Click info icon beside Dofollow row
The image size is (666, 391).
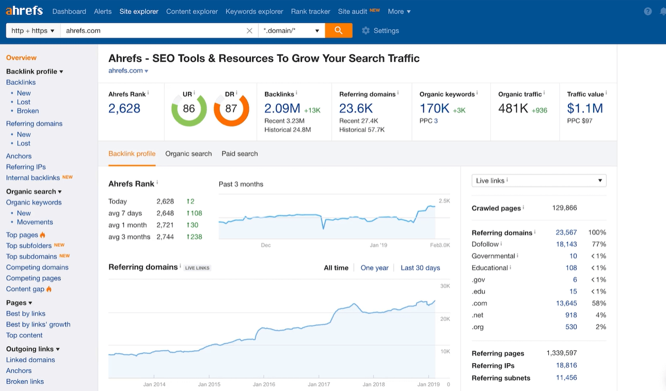pos(501,243)
